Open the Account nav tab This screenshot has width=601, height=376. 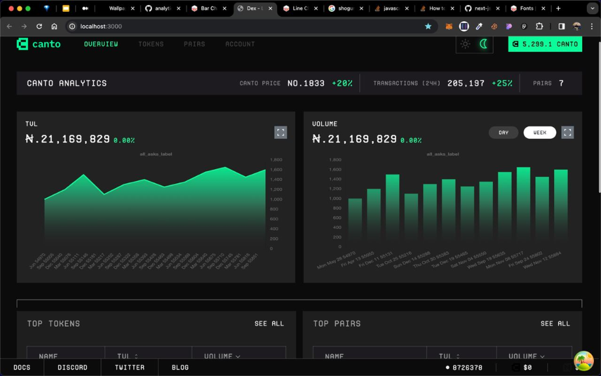click(240, 44)
